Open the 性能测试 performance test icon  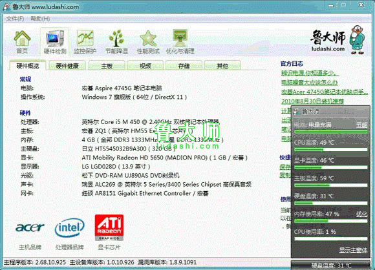[x=148, y=42]
